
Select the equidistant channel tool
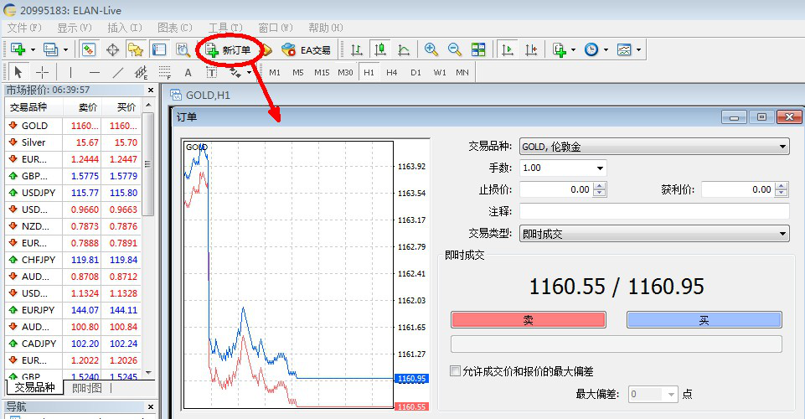[x=142, y=72]
